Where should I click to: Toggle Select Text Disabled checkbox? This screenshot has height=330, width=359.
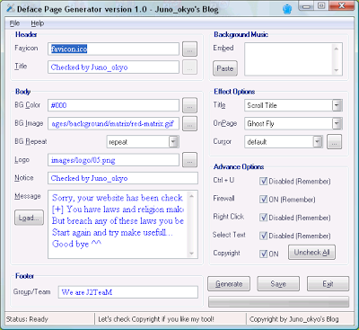pyautogui.click(x=263, y=236)
